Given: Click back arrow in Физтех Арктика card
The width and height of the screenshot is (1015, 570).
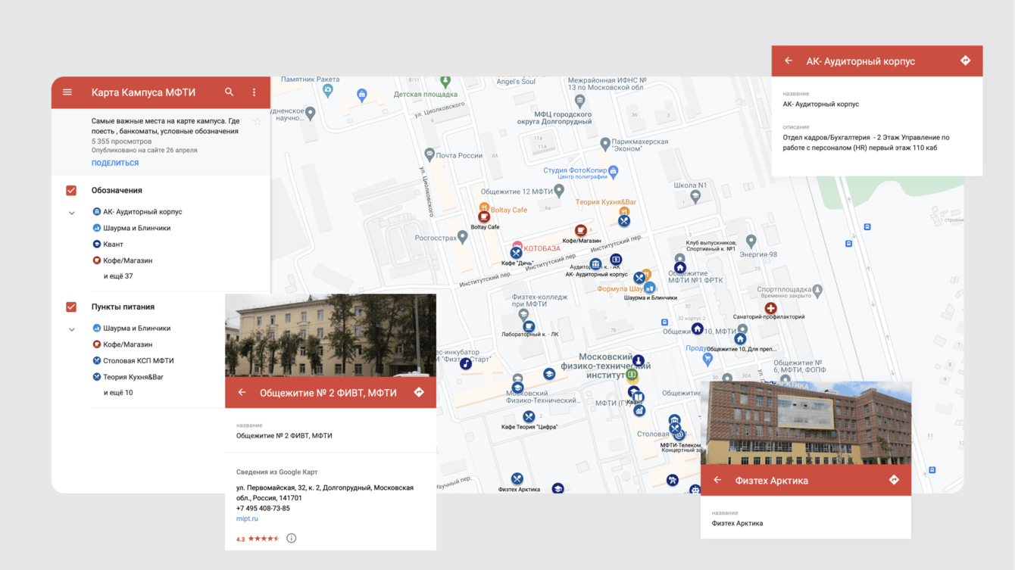Looking at the screenshot, I should point(717,480).
